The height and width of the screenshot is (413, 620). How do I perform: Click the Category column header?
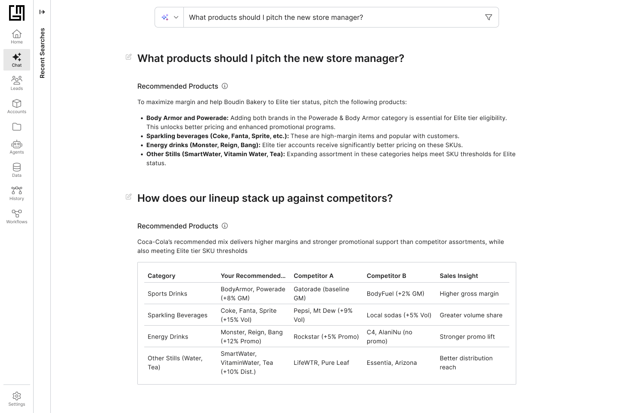click(161, 276)
